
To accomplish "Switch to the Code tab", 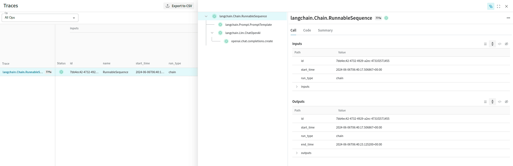I will [x=307, y=30].
